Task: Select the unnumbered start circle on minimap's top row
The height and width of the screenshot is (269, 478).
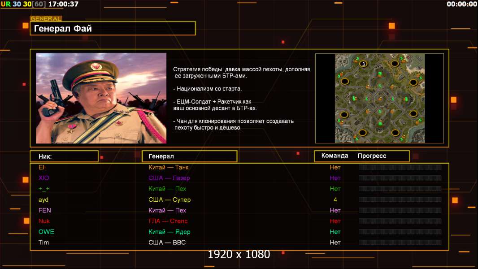Action: pos(395,64)
